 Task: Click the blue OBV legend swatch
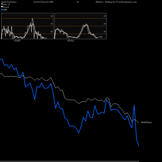(2, 10)
